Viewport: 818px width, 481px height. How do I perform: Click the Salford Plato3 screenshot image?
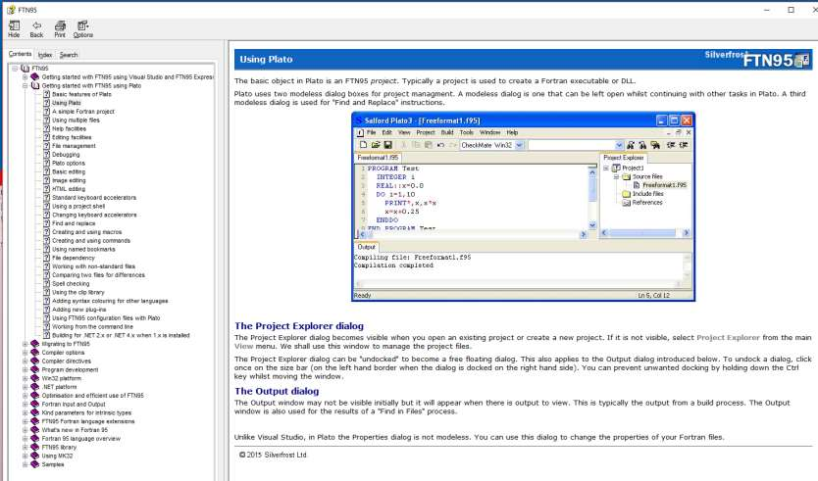click(x=523, y=207)
